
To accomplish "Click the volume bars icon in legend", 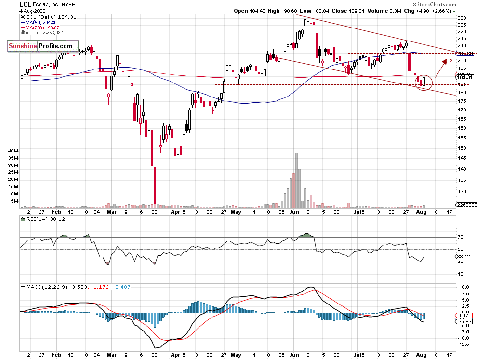I will (x=23, y=33).
